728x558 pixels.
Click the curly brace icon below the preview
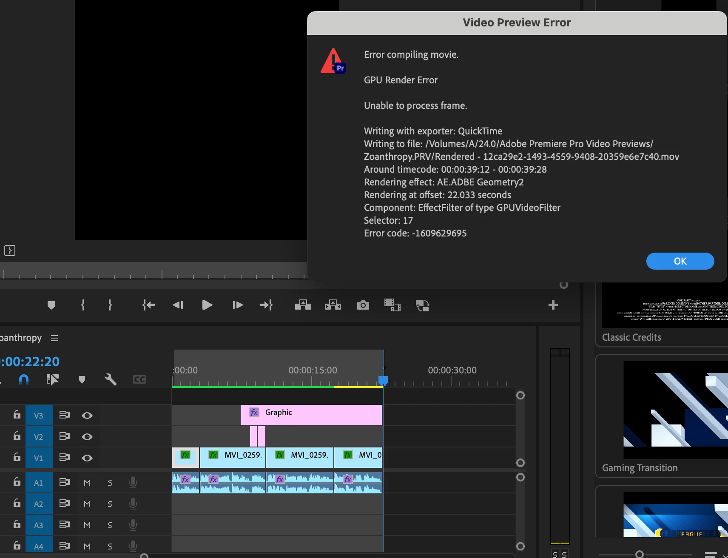click(10, 251)
